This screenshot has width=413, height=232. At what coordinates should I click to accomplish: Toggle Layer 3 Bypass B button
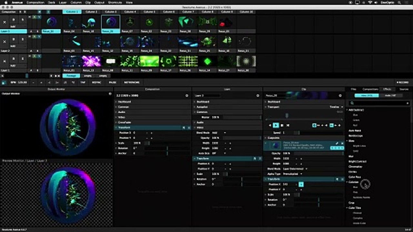click(14, 20)
